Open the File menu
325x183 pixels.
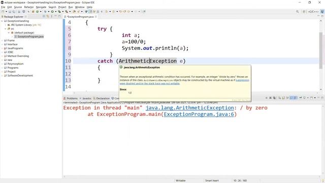point(3,7)
